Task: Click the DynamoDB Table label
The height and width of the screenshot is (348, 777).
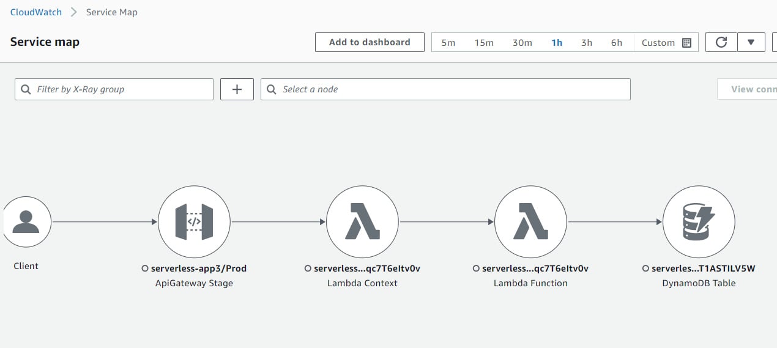Action: click(x=699, y=283)
